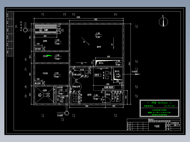Select the outlet manhole circle below the plan
Screen dimensions: 190x142
pos(67,113)
